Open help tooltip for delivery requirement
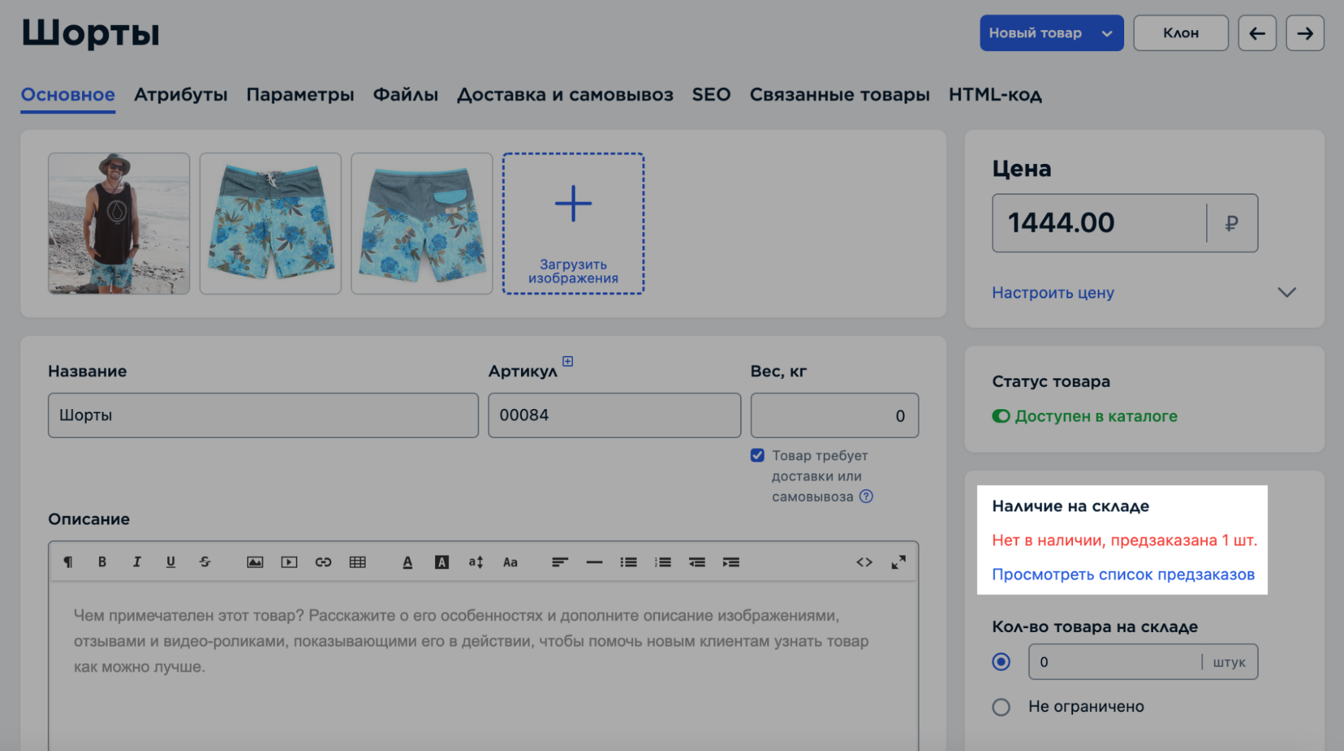This screenshot has height=751, width=1344. point(867,496)
